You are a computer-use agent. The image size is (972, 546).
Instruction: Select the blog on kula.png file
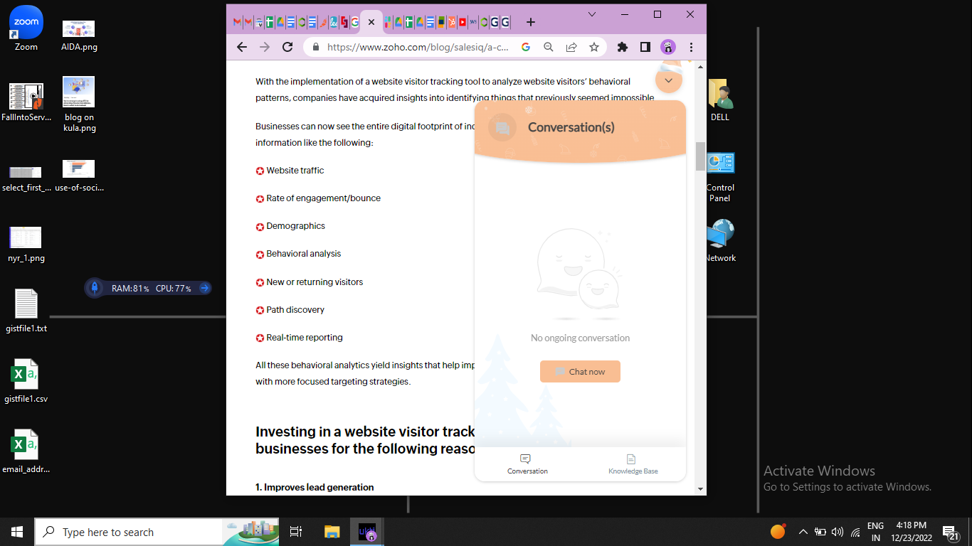(79, 104)
